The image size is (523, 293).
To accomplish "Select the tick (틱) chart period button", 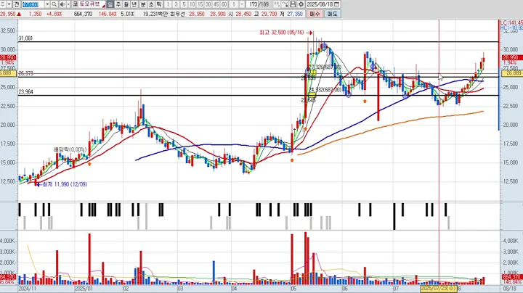I will pyautogui.click(x=159, y=4).
